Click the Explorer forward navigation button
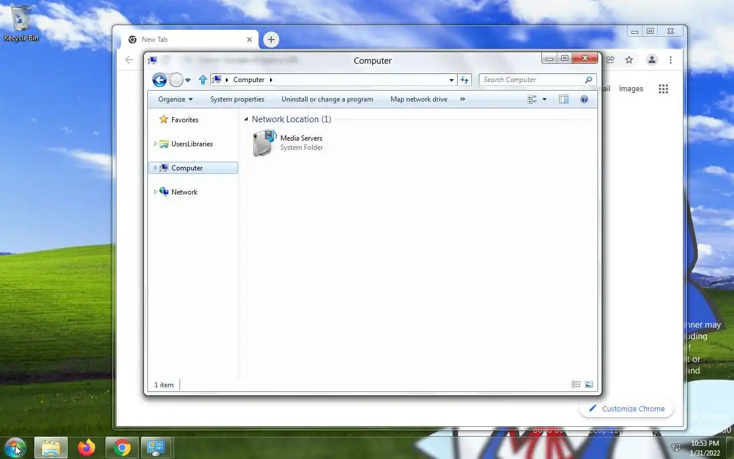 [177, 80]
